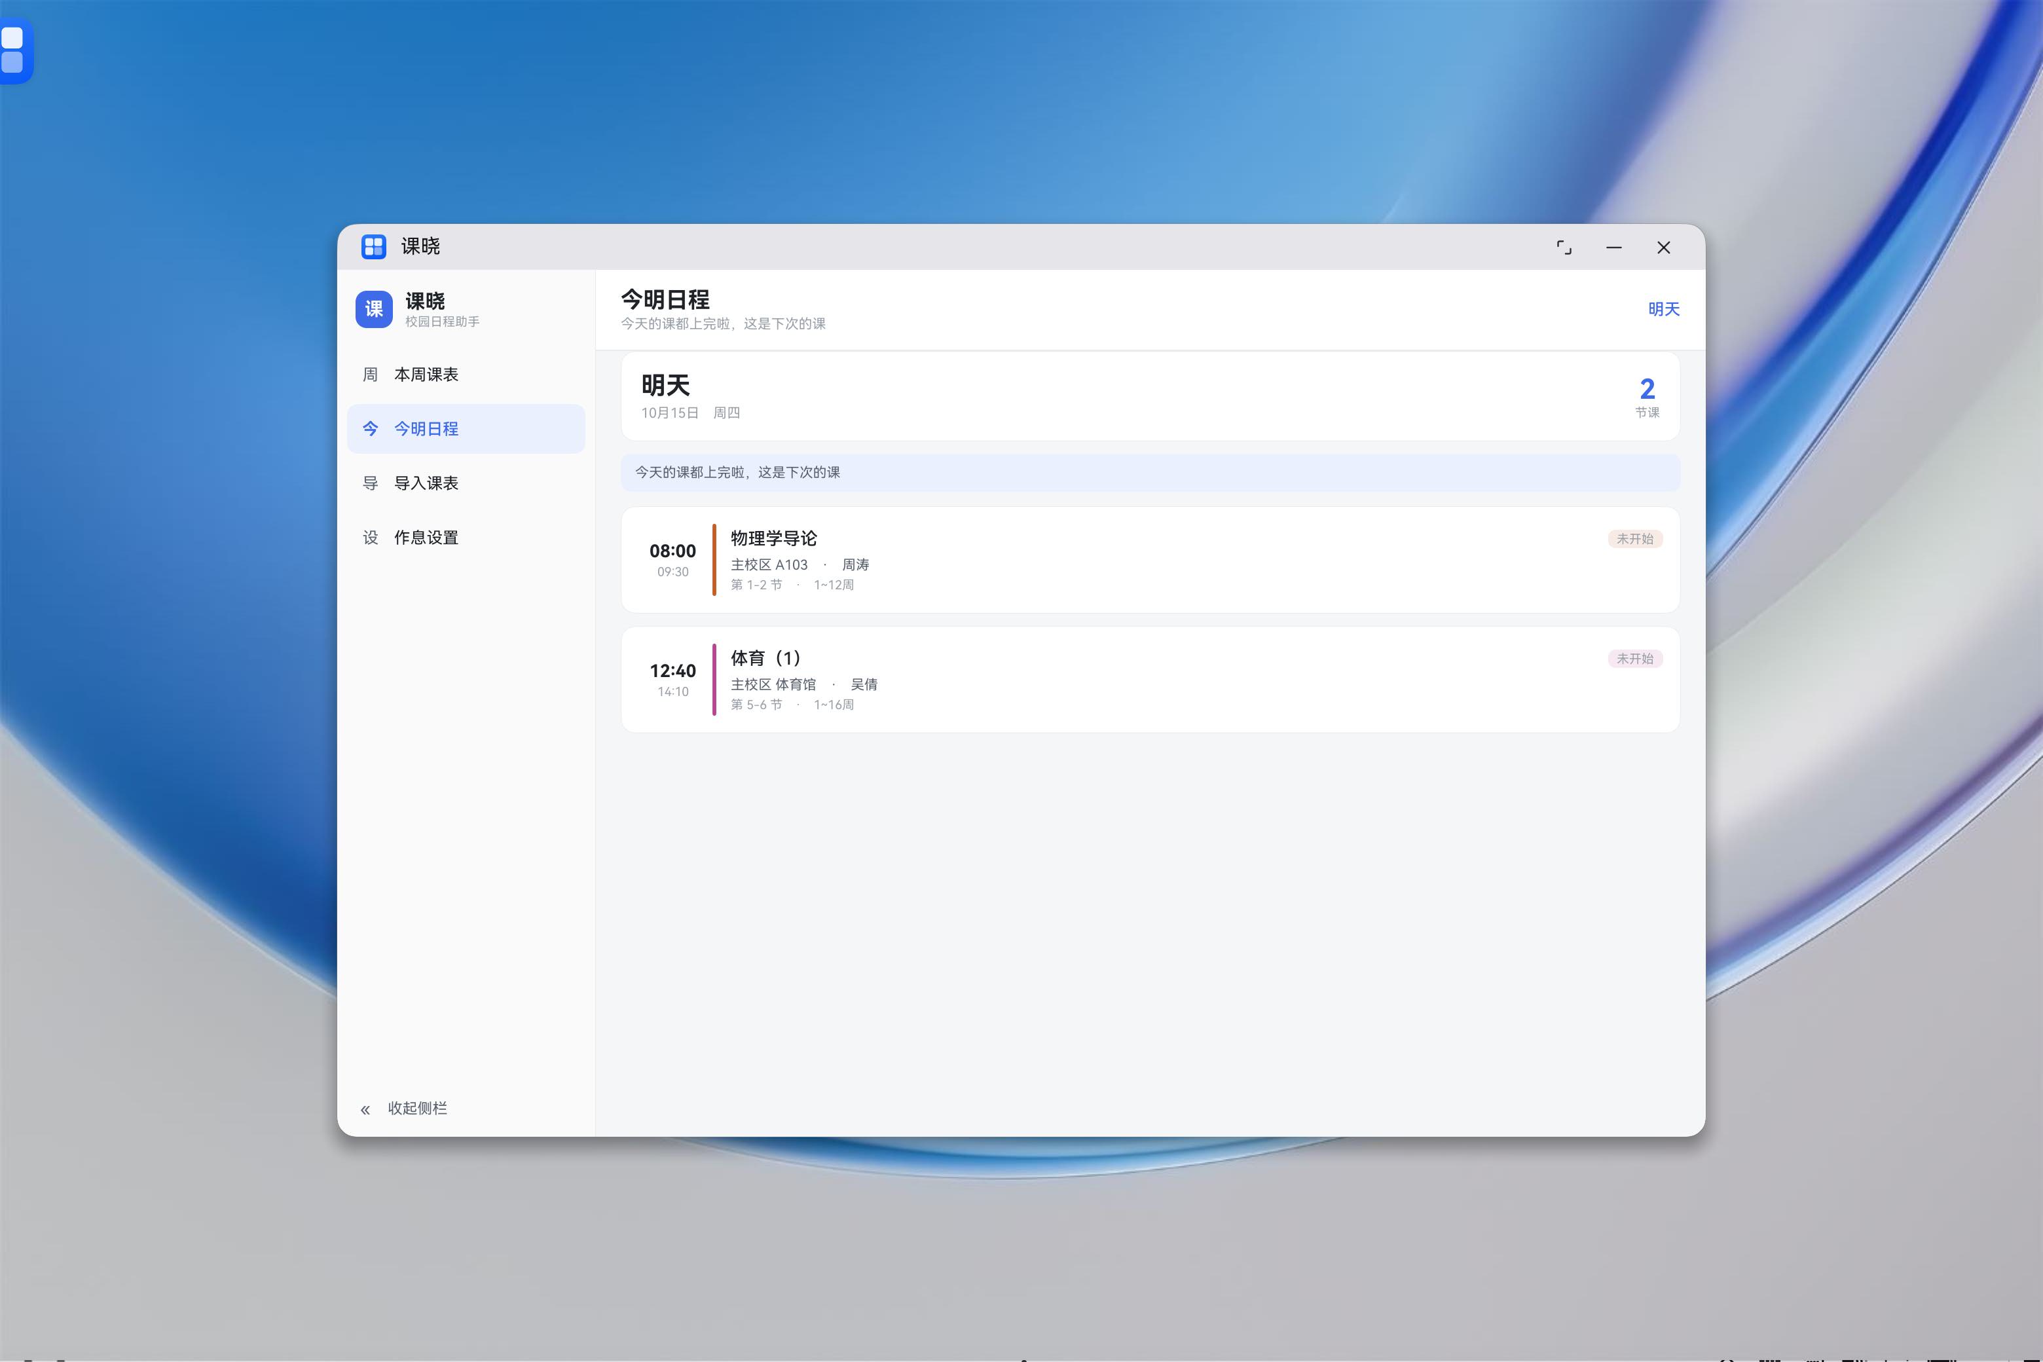Image resolution: width=2043 pixels, height=1362 pixels.
Task: Click the 第 5-6 节 period text
Action: [756, 705]
